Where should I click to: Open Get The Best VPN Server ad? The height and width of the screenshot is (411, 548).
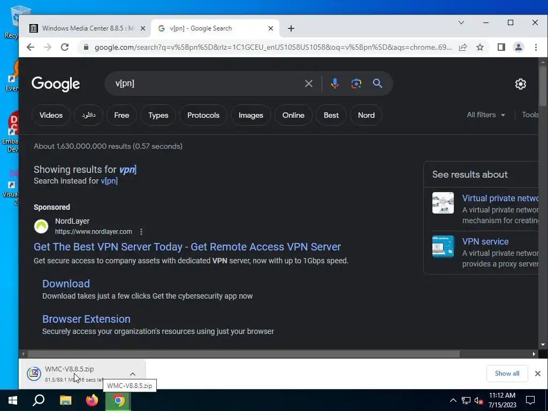tap(187, 247)
